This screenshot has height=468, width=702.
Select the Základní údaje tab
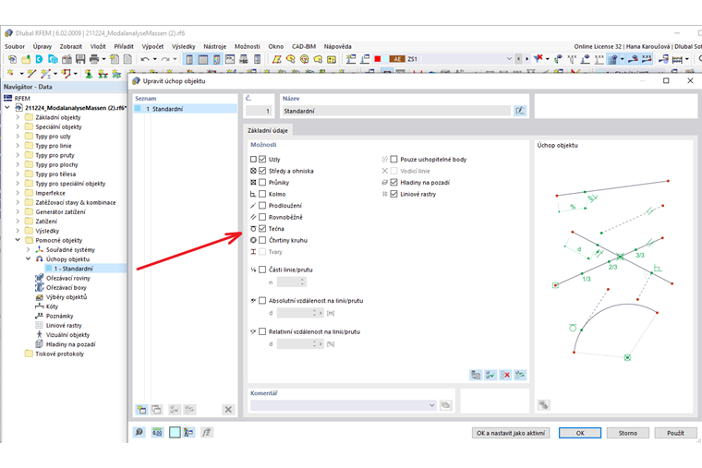tap(268, 130)
